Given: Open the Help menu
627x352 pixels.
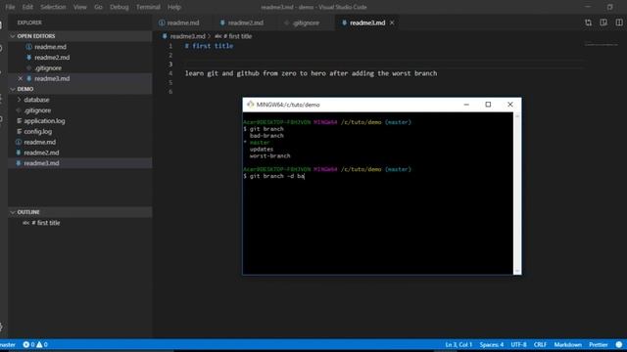Looking at the screenshot, I should click(x=174, y=7).
